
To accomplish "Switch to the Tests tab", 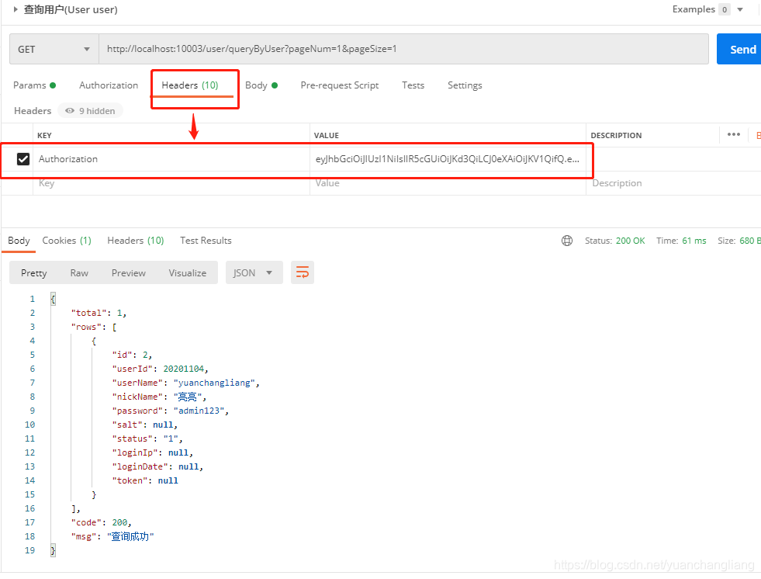I will (x=413, y=85).
